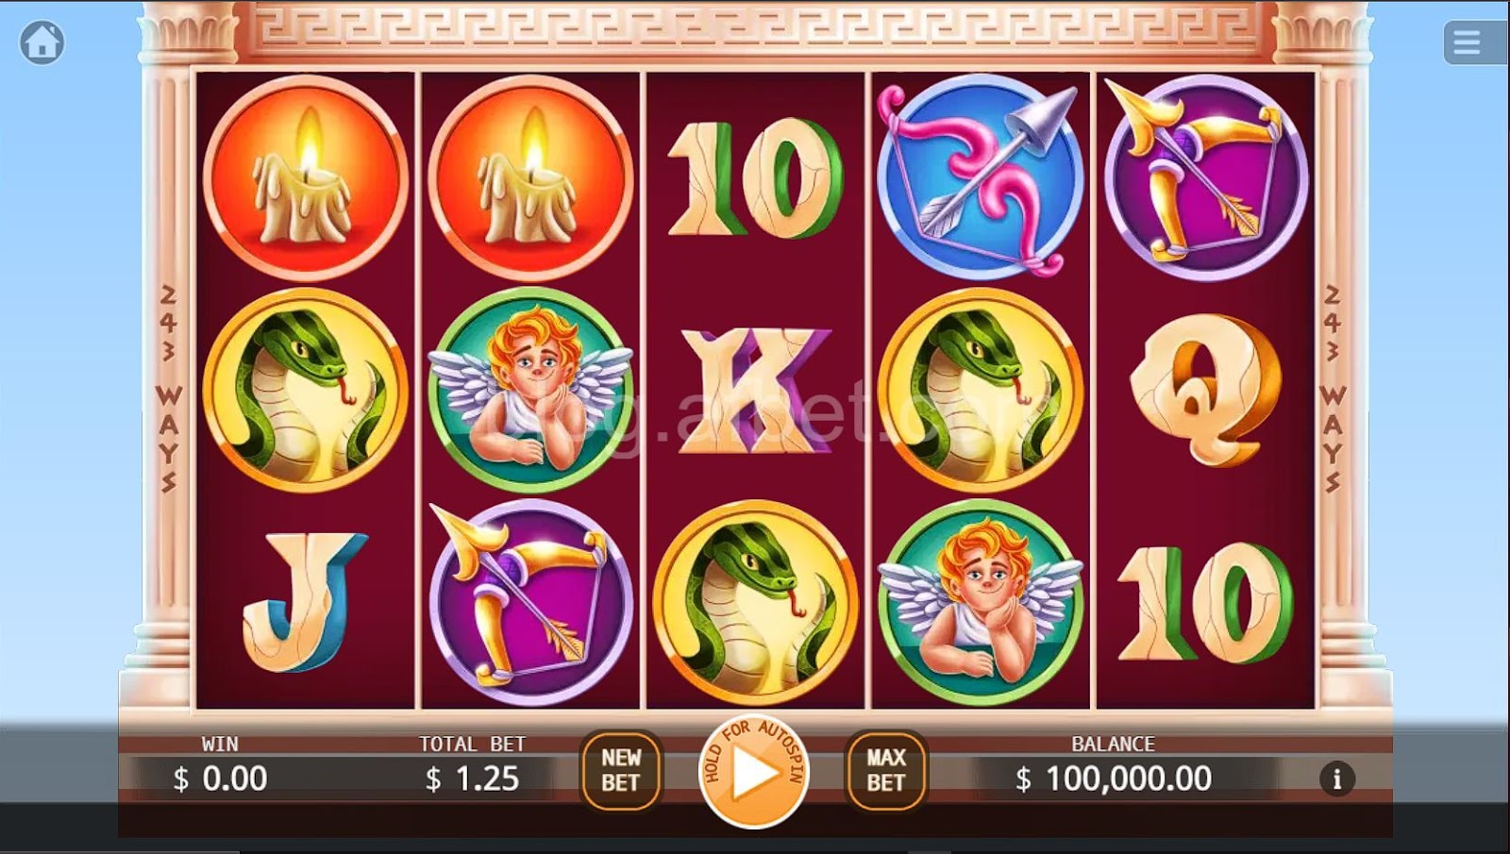
Task: Click the cupid symbol in the second reel
Action: click(x=530, y=390)
